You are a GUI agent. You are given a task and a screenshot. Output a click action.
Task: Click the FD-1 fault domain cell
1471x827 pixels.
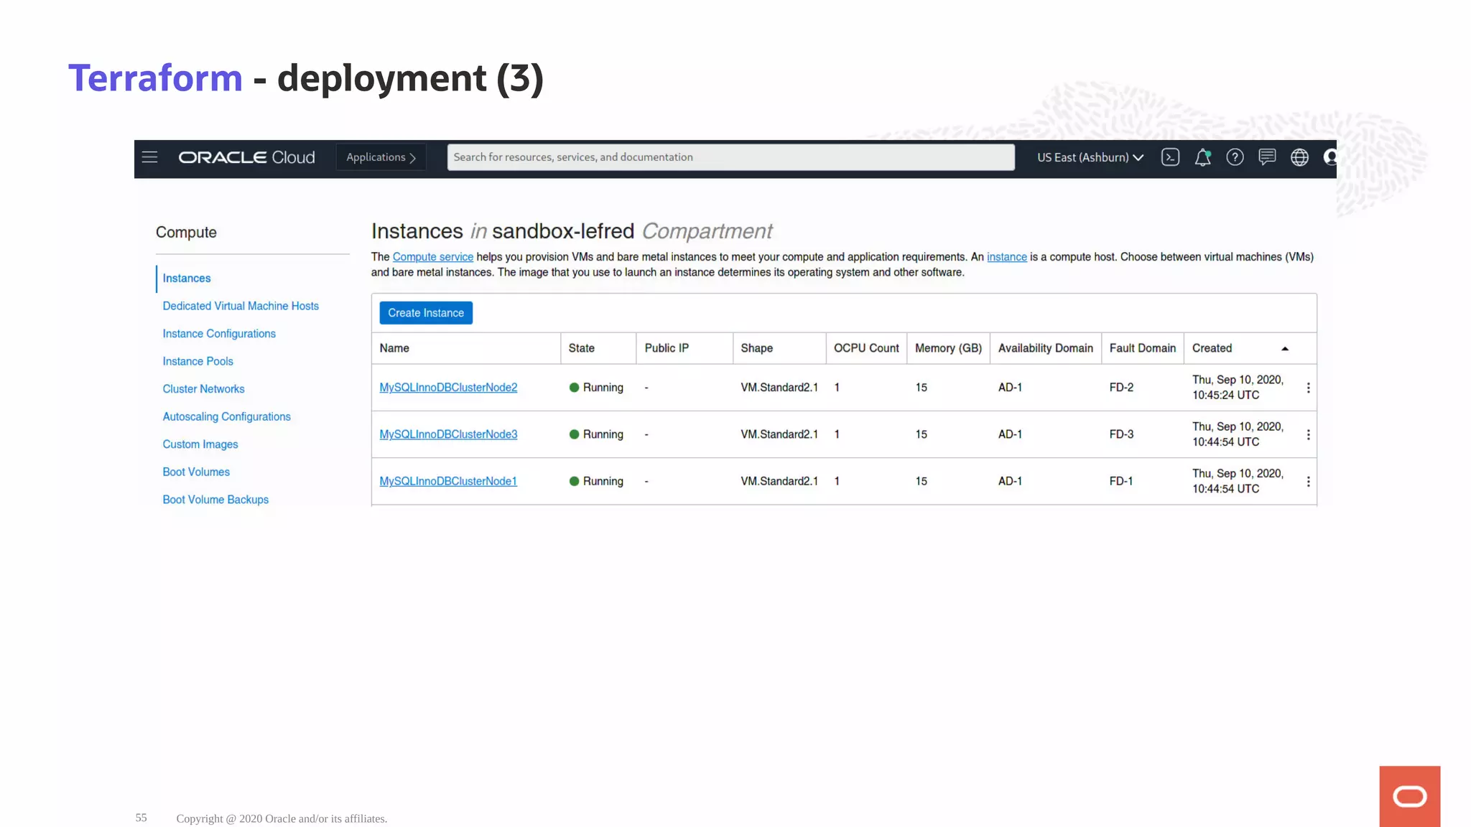(x=1120, y=481)
